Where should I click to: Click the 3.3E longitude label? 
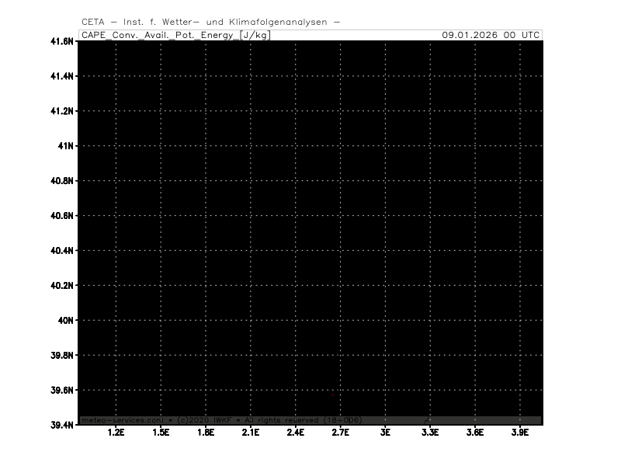tap(429, 432)
